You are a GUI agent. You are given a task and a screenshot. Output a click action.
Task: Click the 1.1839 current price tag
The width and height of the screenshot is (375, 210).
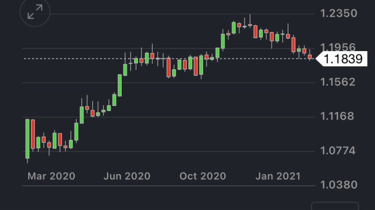(343, 59)
